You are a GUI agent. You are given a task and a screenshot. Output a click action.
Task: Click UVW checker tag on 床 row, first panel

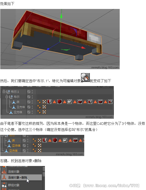(44, 102)
